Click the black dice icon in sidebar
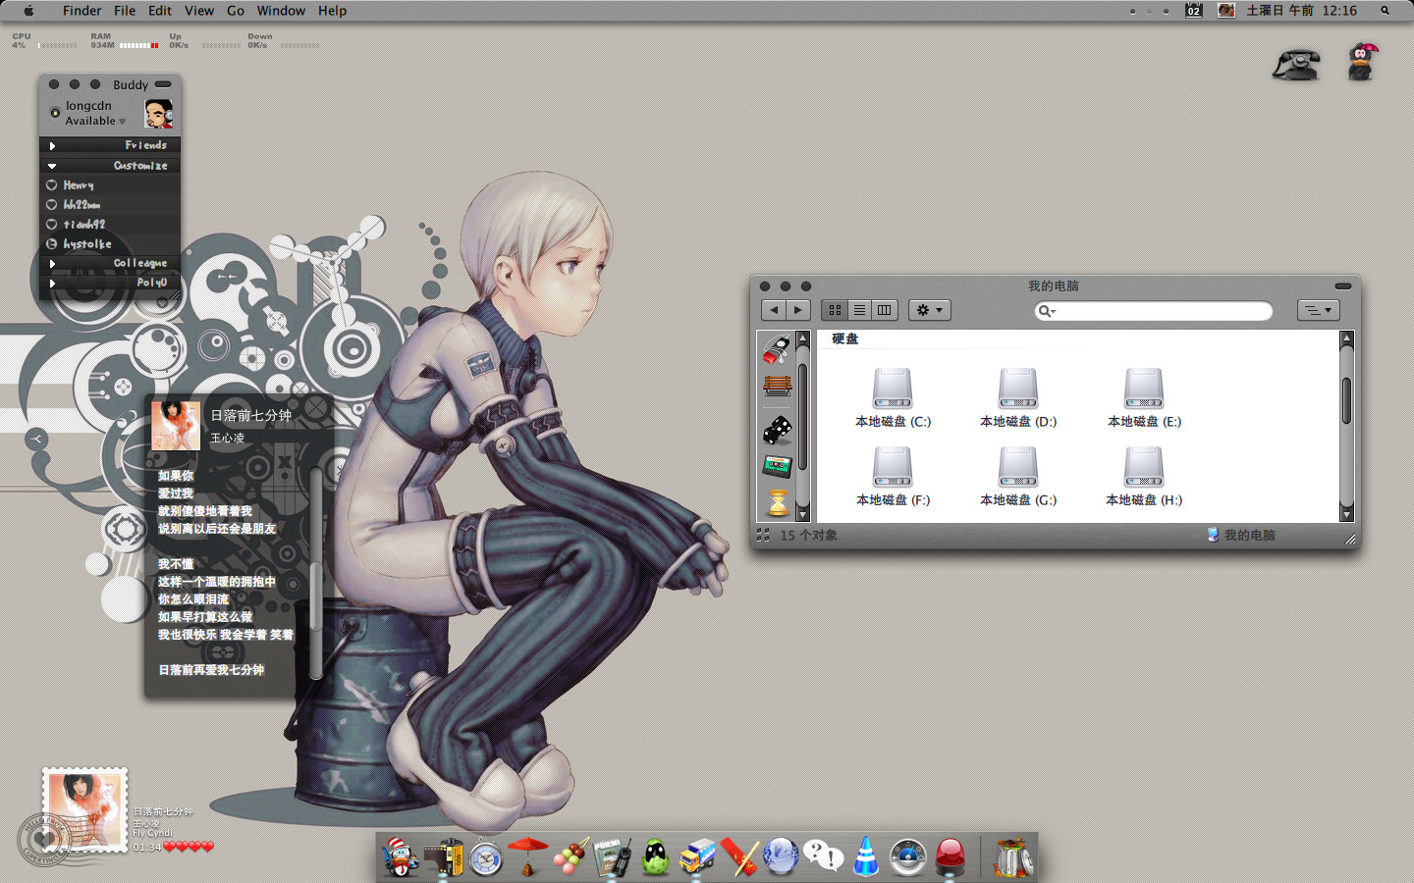This screenshot has height=883, width=1414. 777,429
